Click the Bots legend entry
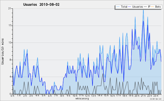The width and height of the screenshot is (164, 101). pyautogui.click(x=156, y=7)
